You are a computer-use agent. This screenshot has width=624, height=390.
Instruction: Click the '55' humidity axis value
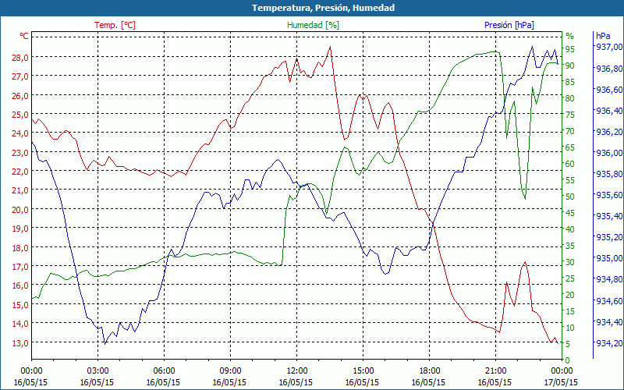(x=570, y=180)
